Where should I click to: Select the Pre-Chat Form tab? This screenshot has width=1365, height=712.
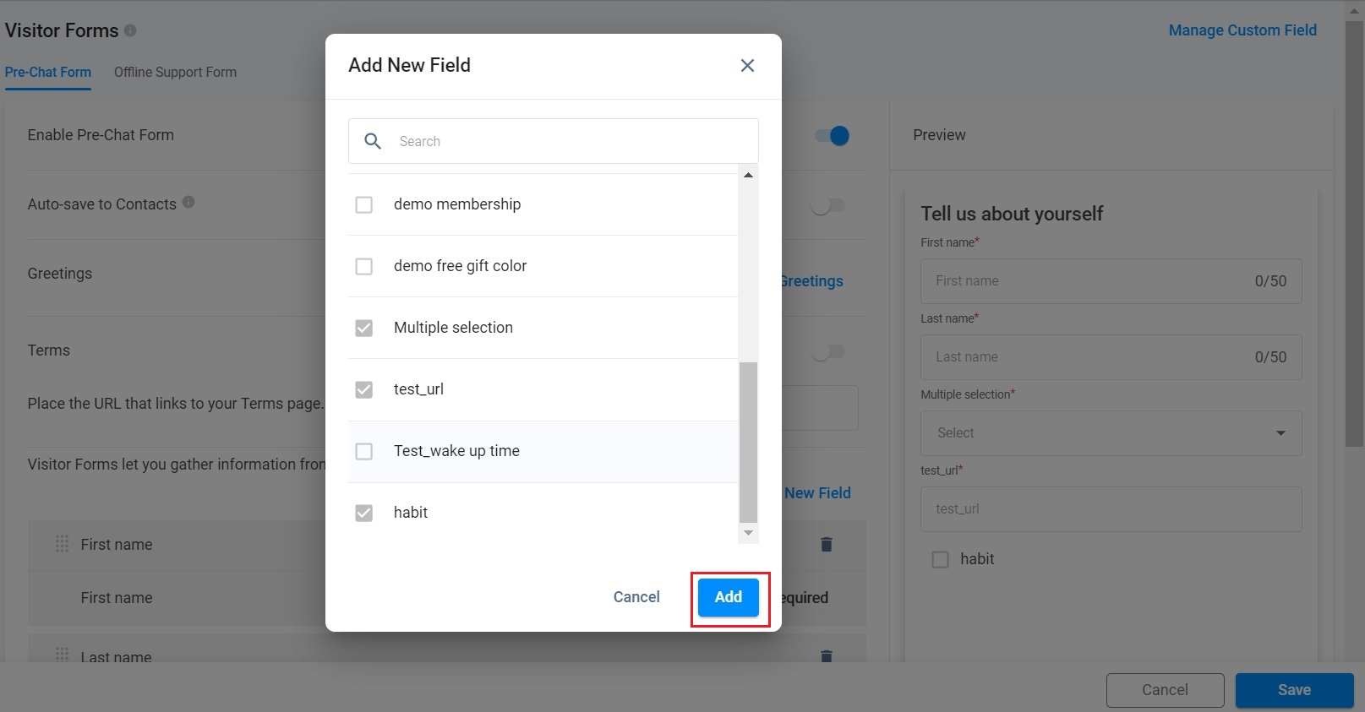tap(48, 73)
